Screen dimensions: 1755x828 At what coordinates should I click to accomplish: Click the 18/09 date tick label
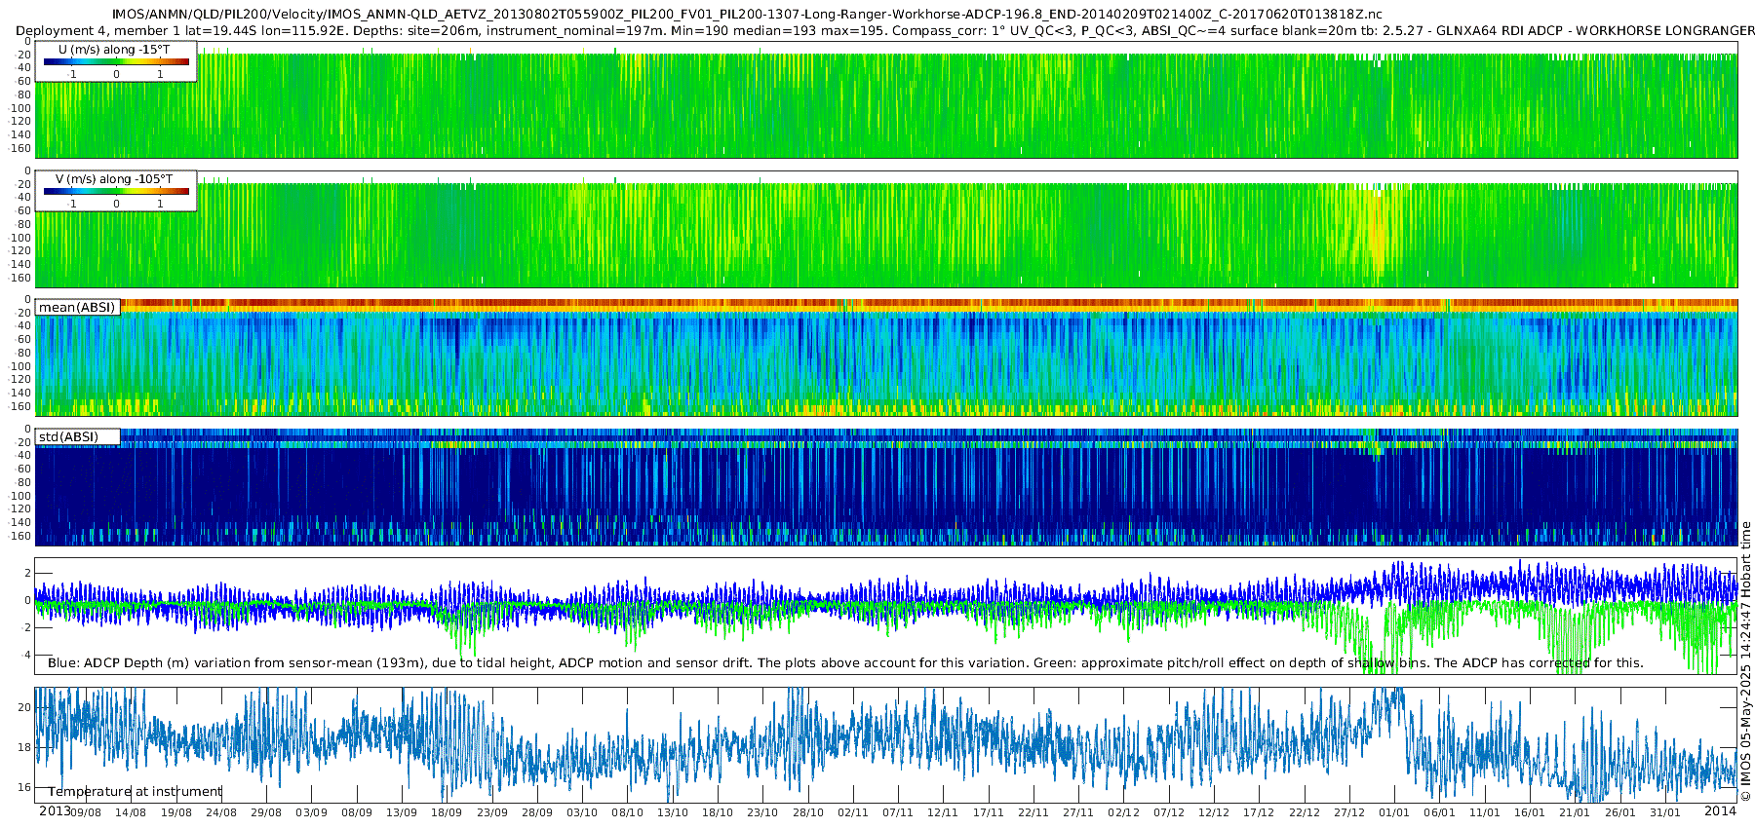pos(447,812)
